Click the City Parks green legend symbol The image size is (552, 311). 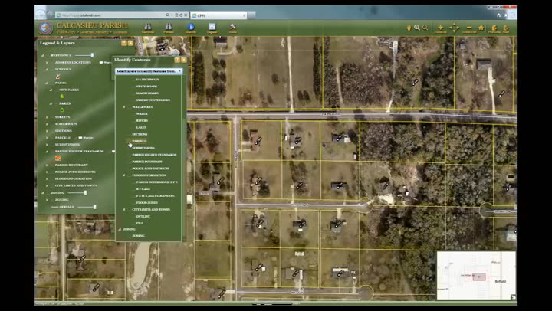(x=62, y=96)
